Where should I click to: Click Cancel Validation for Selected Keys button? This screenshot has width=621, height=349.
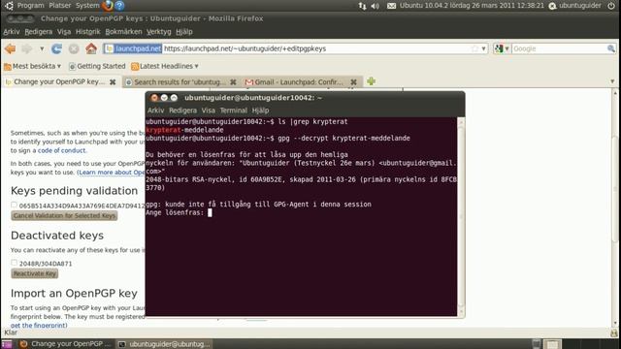(x=64, y=215)
